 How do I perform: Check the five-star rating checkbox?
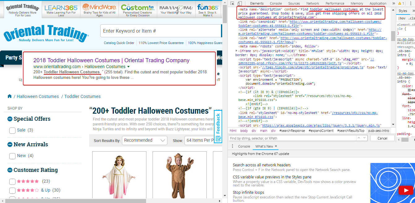12,182
